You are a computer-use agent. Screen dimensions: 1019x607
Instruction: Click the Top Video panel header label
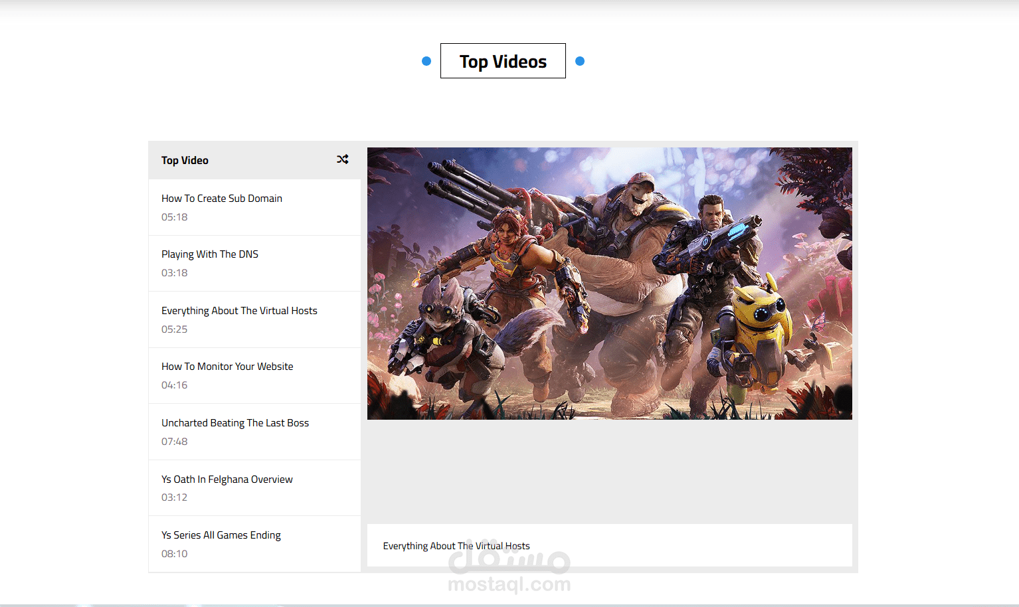point(185,160)
